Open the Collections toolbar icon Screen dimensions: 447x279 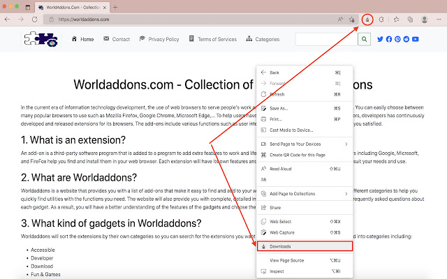(410, 20)
